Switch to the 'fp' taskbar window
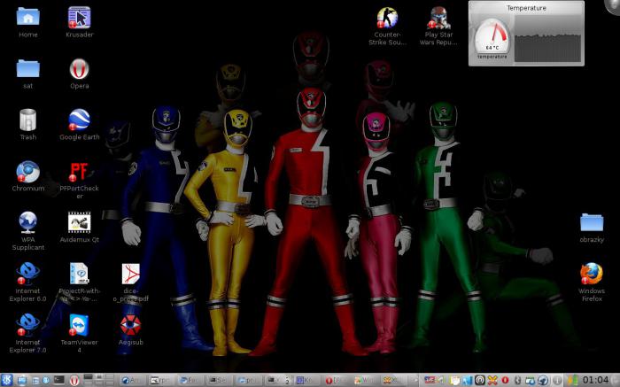The height and width of the screenshot is (387, 620). 160,380
